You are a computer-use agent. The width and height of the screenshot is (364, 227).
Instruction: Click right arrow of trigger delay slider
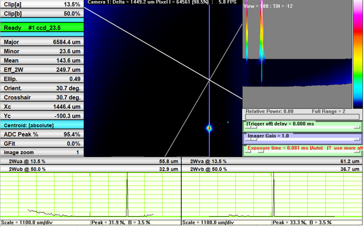coord(357,127)
